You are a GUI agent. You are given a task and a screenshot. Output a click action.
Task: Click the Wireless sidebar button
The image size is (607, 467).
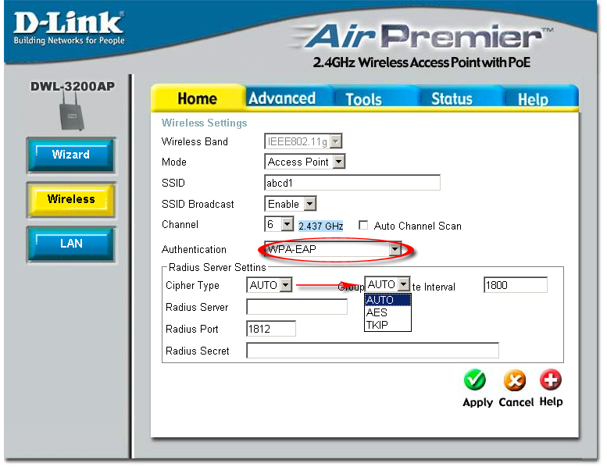pos(71,199)
